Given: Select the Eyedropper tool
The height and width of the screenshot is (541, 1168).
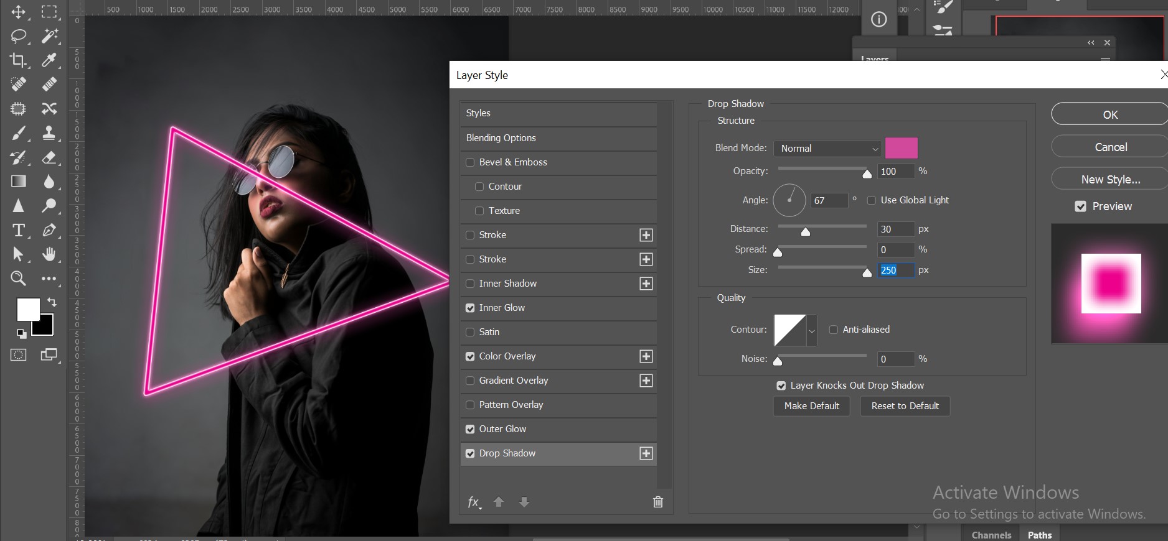Looking at the screenshot, I should point(49,60).
